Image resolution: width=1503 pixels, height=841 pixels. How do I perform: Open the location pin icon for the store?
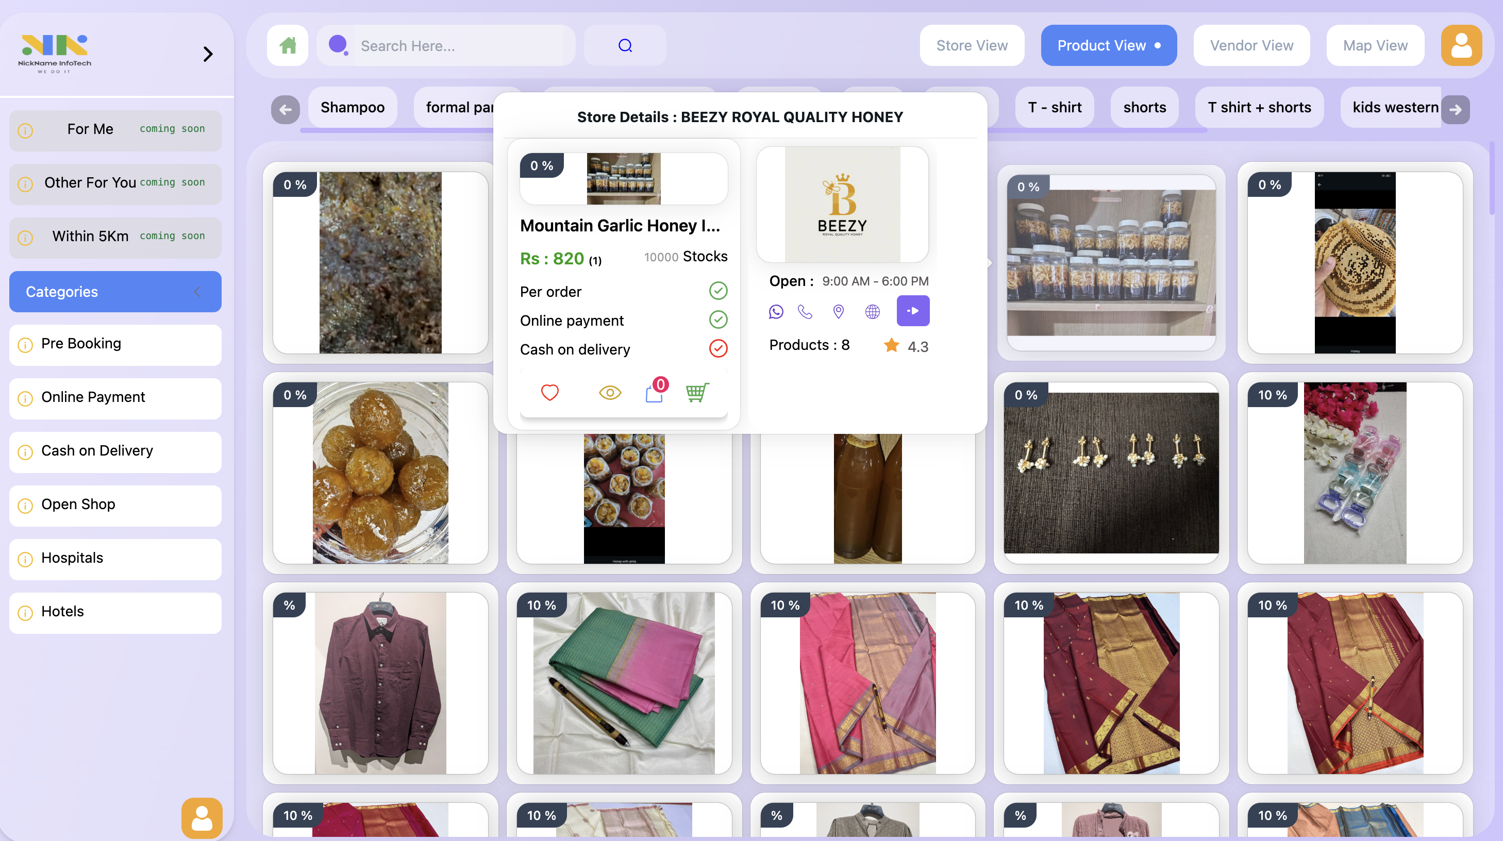click(838, 311)
